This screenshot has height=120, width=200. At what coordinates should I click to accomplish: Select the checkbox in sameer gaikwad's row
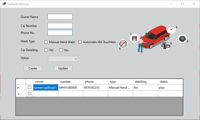pos(29,87)
